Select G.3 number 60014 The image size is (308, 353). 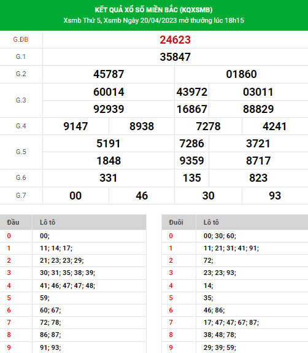point(109,92)
